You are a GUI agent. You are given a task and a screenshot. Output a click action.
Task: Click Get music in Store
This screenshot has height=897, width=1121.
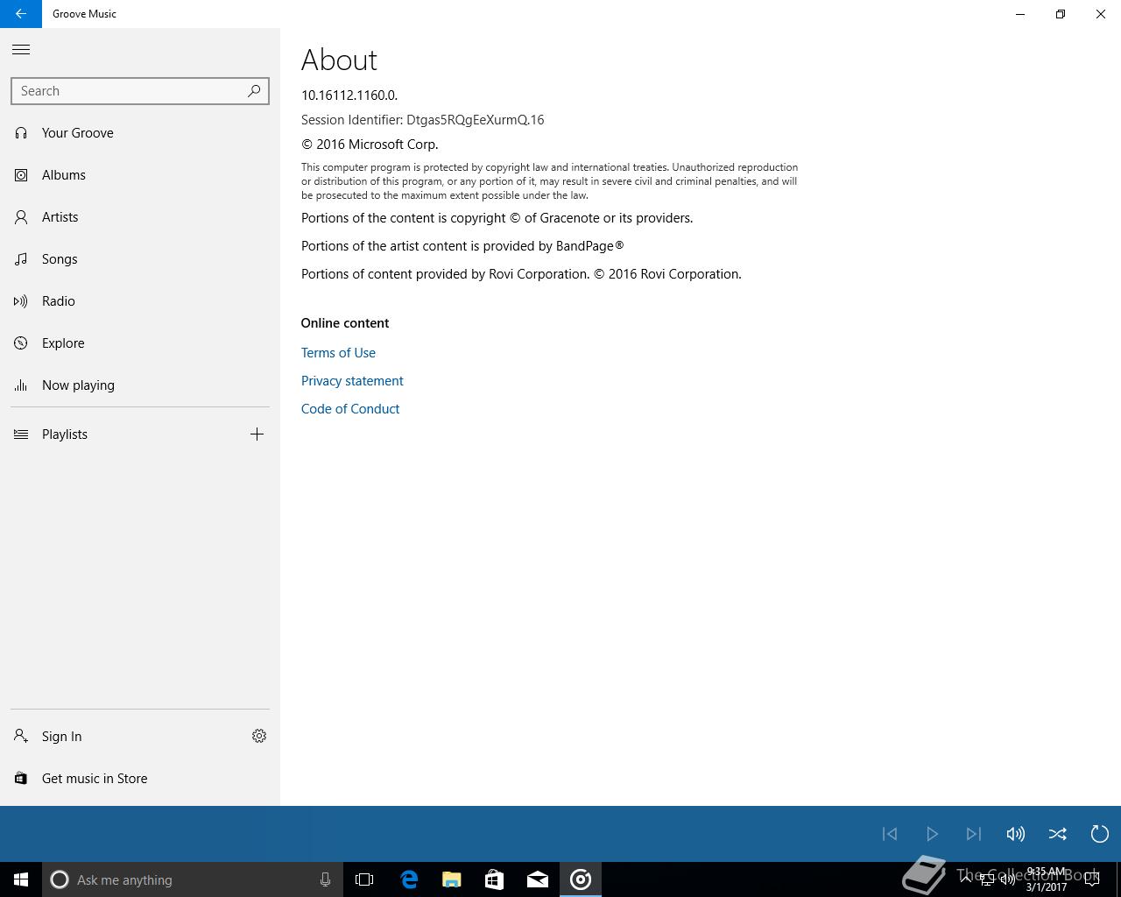click(140, 779)
